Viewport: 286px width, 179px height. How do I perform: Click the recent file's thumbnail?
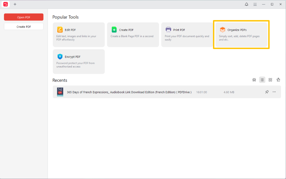60,92
